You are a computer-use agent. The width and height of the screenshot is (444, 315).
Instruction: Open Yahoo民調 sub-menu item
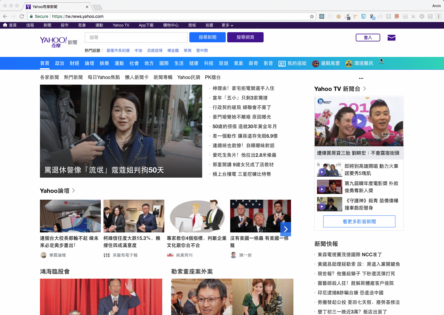click(x=189, y=77)
